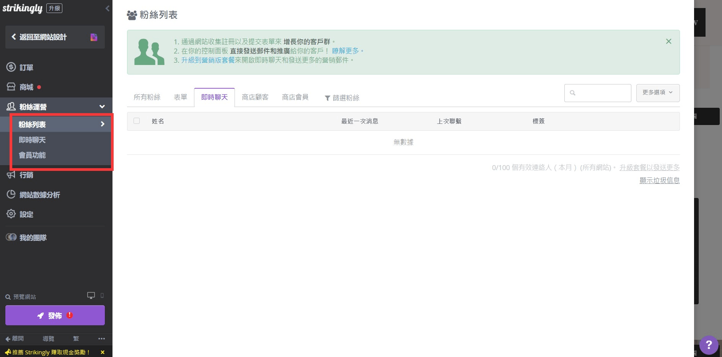Screen dimensions: 722x357
Task: Click the 顯示垃圾信息 link
Action: [659, 180]
